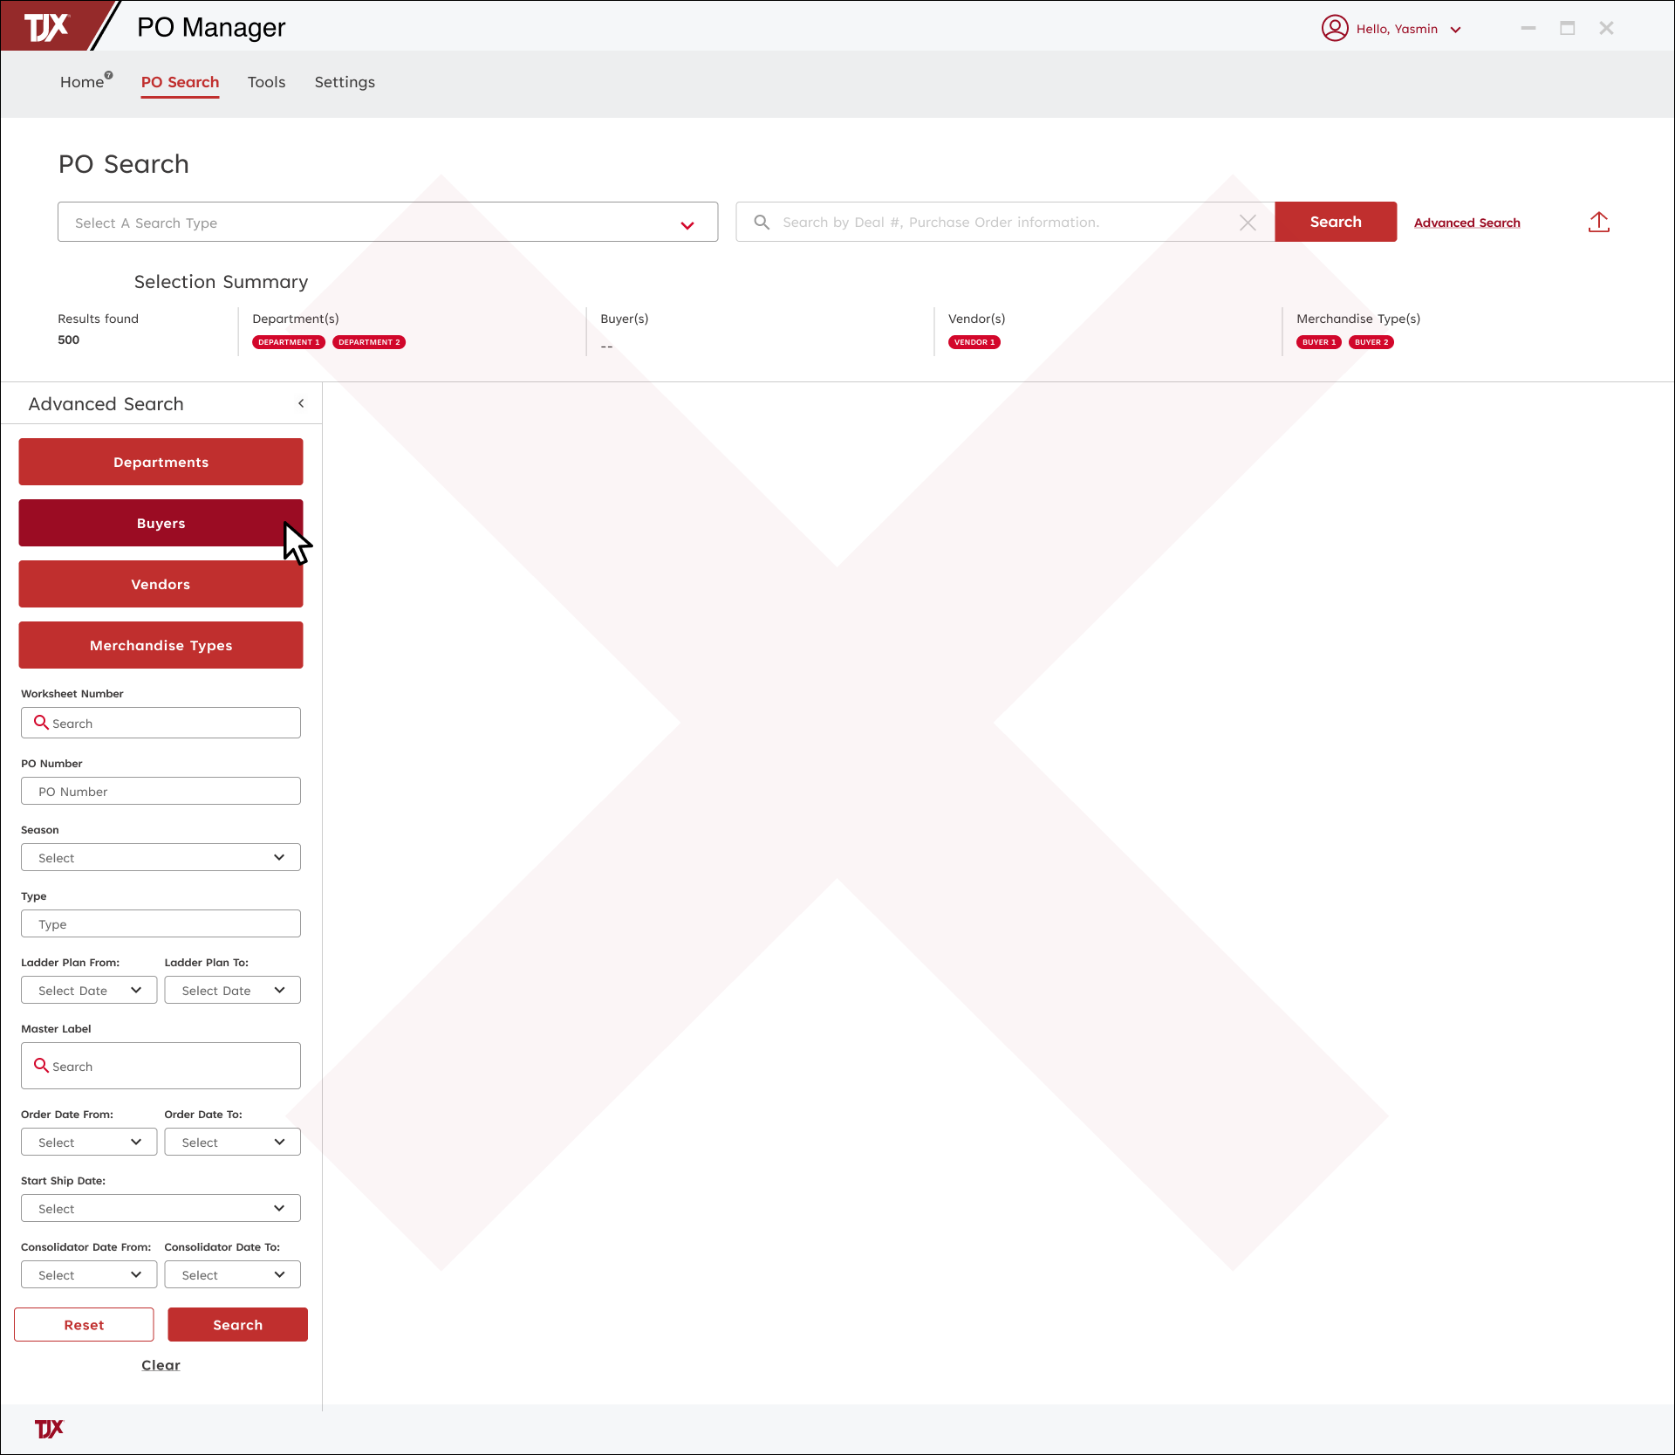
Task: Click the BUYER 1 tag
Action: [1319, 342]
